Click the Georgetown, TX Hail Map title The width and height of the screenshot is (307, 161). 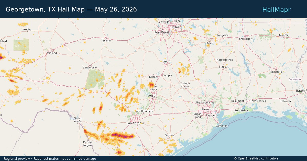coord(71,9)
